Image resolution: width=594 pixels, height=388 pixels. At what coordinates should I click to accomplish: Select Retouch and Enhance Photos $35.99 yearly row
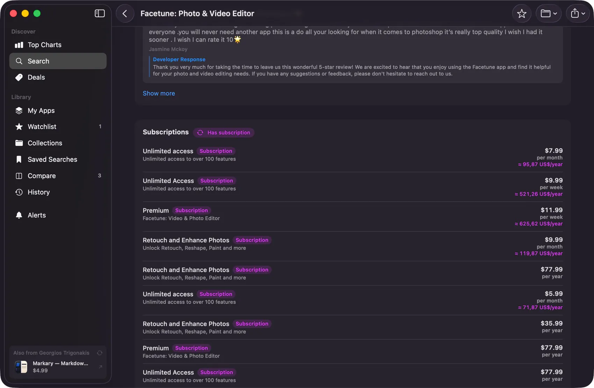coord(353,327)
